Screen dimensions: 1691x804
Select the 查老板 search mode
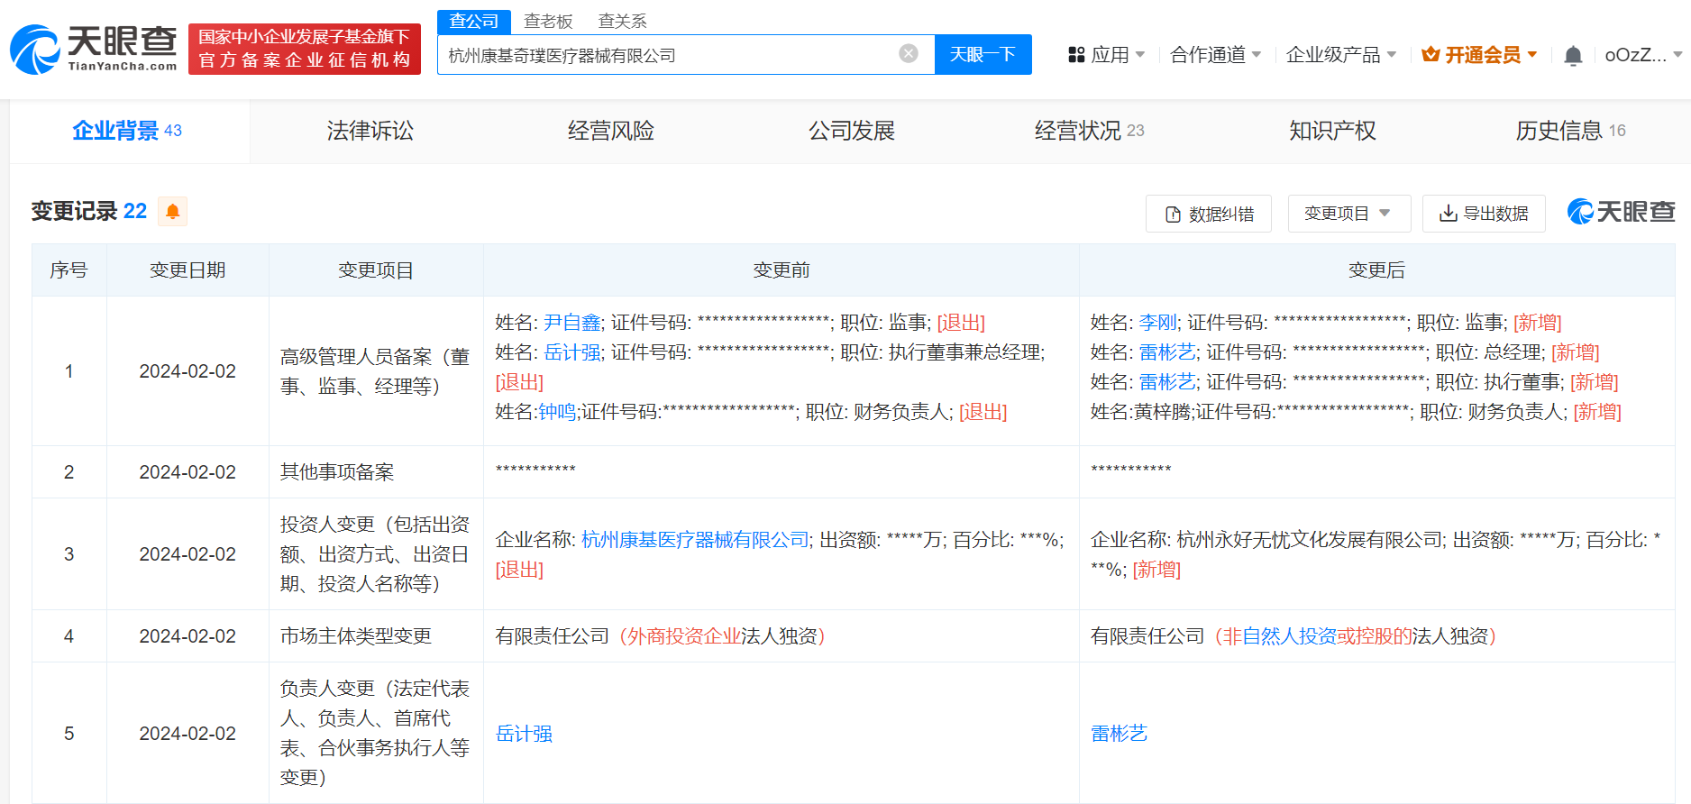[x=548, y=21]
